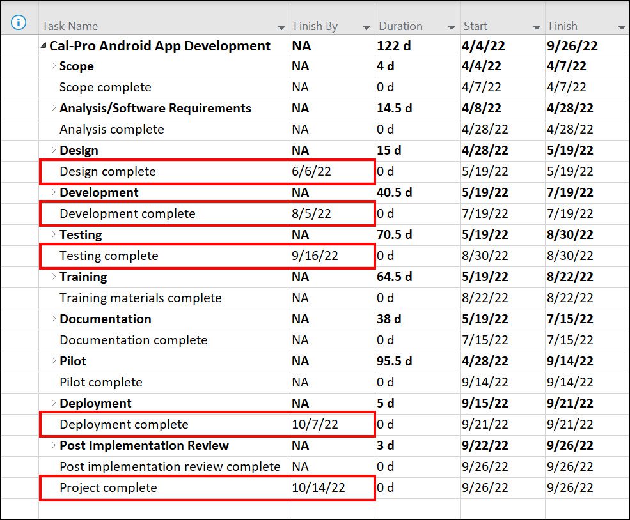Open the Task Name column filter dropdown
The width and height of the screenshot is (630, 520).
[x=281, y=27]
